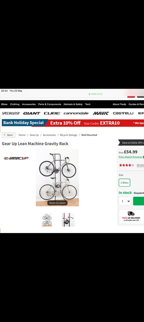Go back using the Back button
Image resolution: width=144 pixels, height=322 pixels.
tap(8, 135)
